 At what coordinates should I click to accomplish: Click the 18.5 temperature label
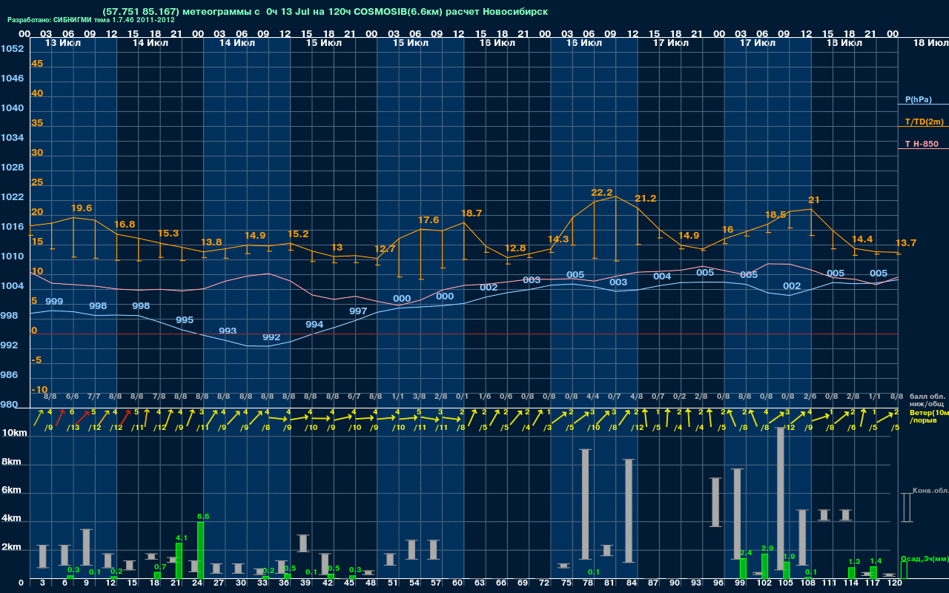point(776,215)
